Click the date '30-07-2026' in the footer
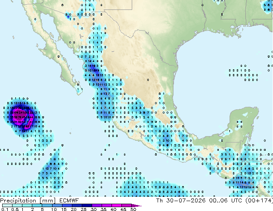The width and height of the screenshot is (273, 211). (186, 201)
